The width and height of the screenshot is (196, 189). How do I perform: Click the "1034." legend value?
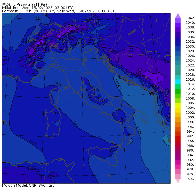(190, 37)
